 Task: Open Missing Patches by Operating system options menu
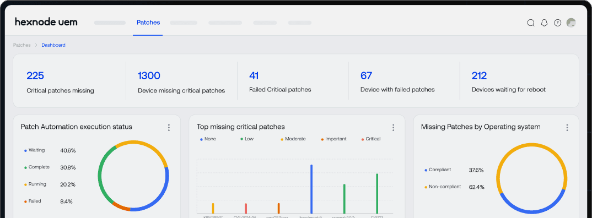coord(567,128)
